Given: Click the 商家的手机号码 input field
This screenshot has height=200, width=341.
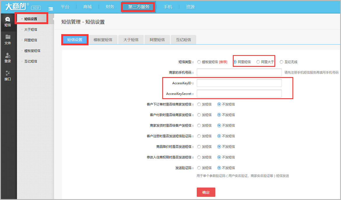Looking at the screenshot, I should (x=239, y=72).
